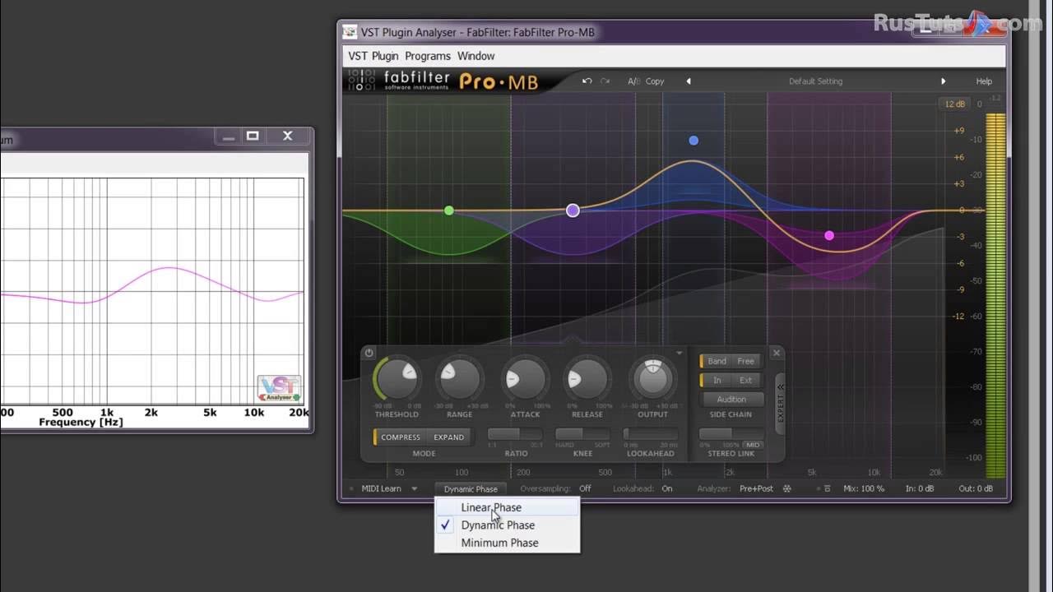The width and height of the screenshot is (1053, 592).
Task: Select the green low band handle
Action: coord(448,210)
